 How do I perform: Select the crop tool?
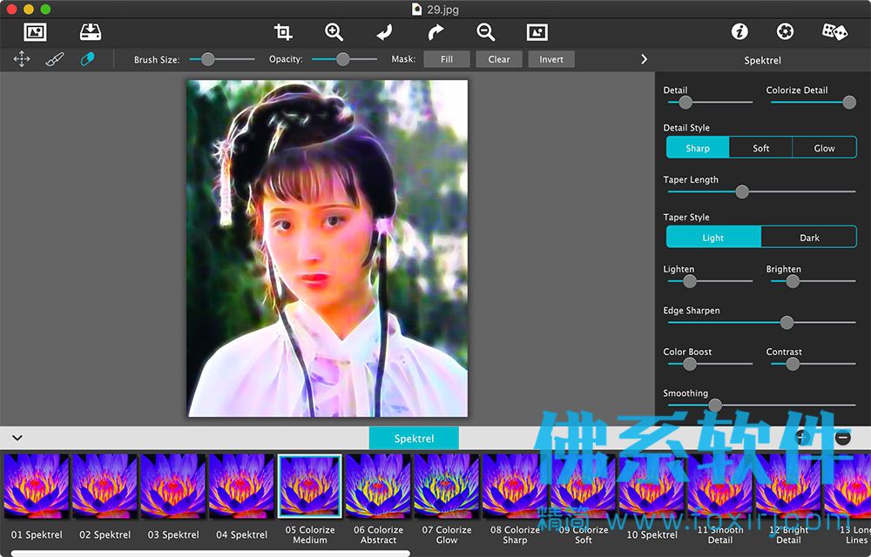point(283,32)
